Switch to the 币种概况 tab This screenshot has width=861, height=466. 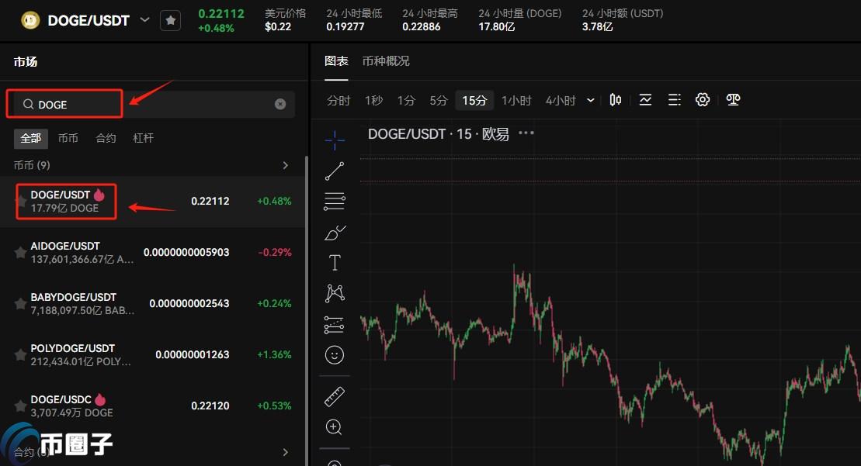386,60
